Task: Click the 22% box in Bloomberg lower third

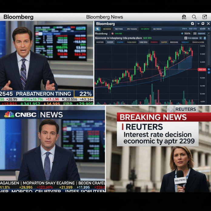Action: coord(84,94)
